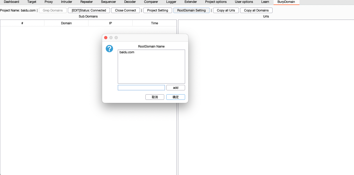354x175 pixels.
Task: Focus the new root domain input field
Action: point(141,88)
